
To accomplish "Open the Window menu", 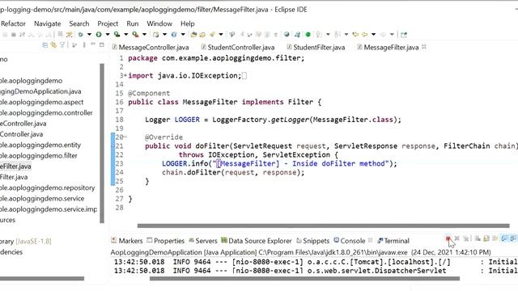I will point(159,23).
